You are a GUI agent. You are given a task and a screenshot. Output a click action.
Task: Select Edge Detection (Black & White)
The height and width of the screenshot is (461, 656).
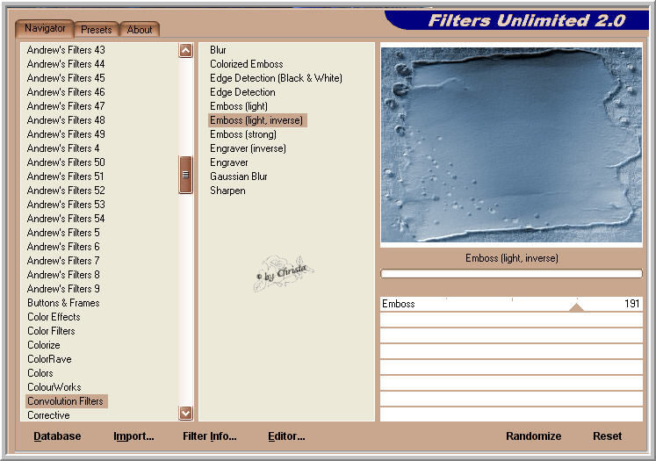pos(276,78)
